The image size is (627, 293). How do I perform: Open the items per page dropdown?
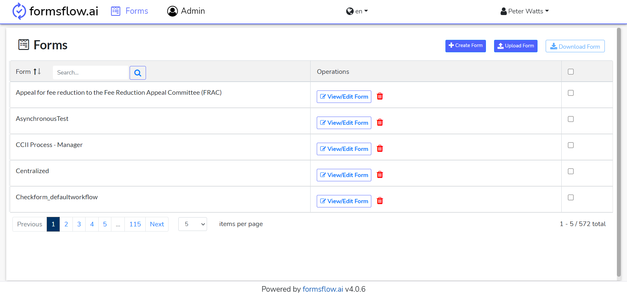click(x=193, y=224)
